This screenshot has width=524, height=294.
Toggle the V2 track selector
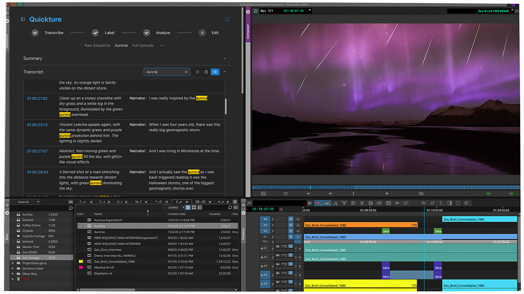point(265,231)
